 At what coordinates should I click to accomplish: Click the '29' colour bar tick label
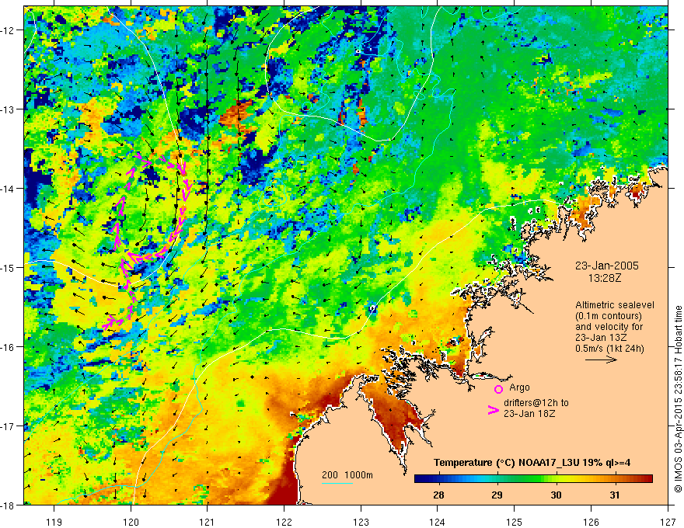click(x=497, y=495)
